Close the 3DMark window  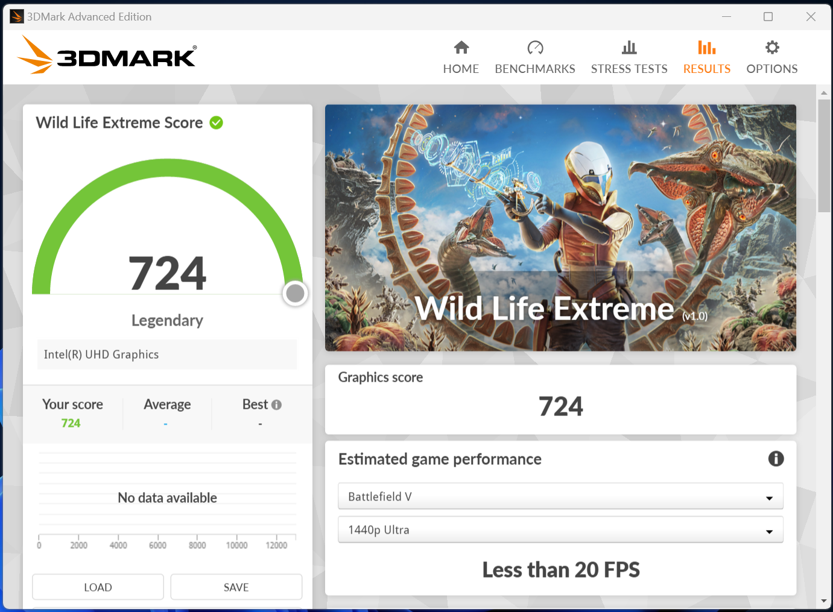811,16
